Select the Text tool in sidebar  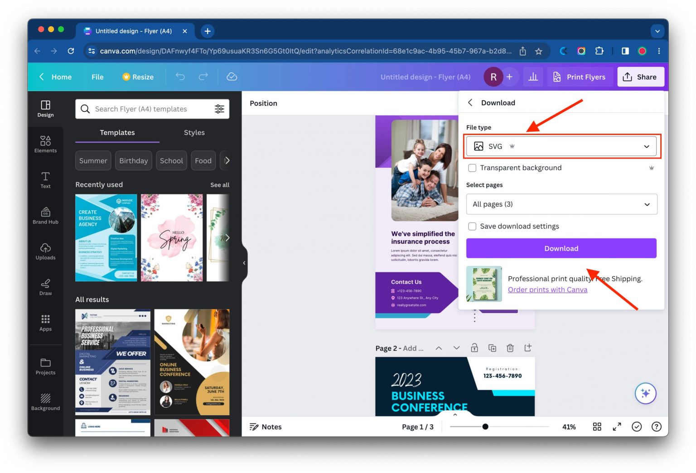pos(45,180)
